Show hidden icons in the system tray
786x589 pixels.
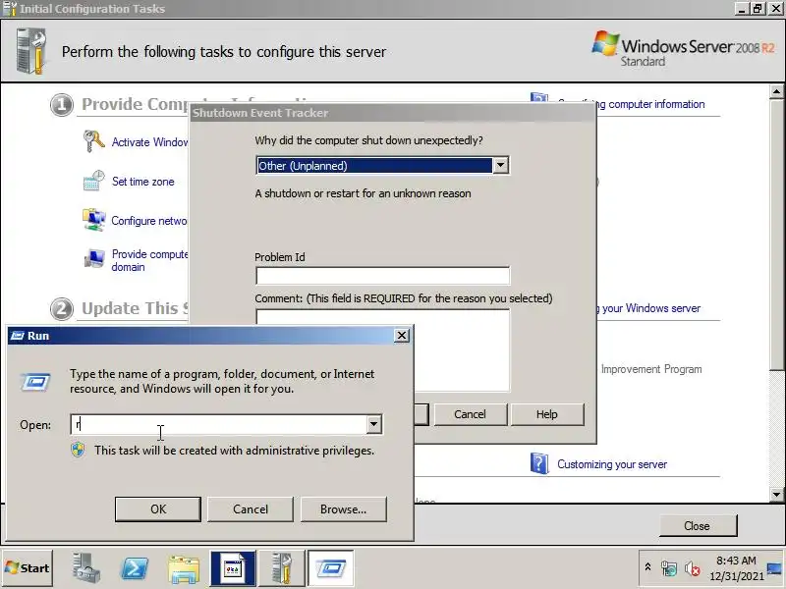pyautogui.click(x=647, y=567)
